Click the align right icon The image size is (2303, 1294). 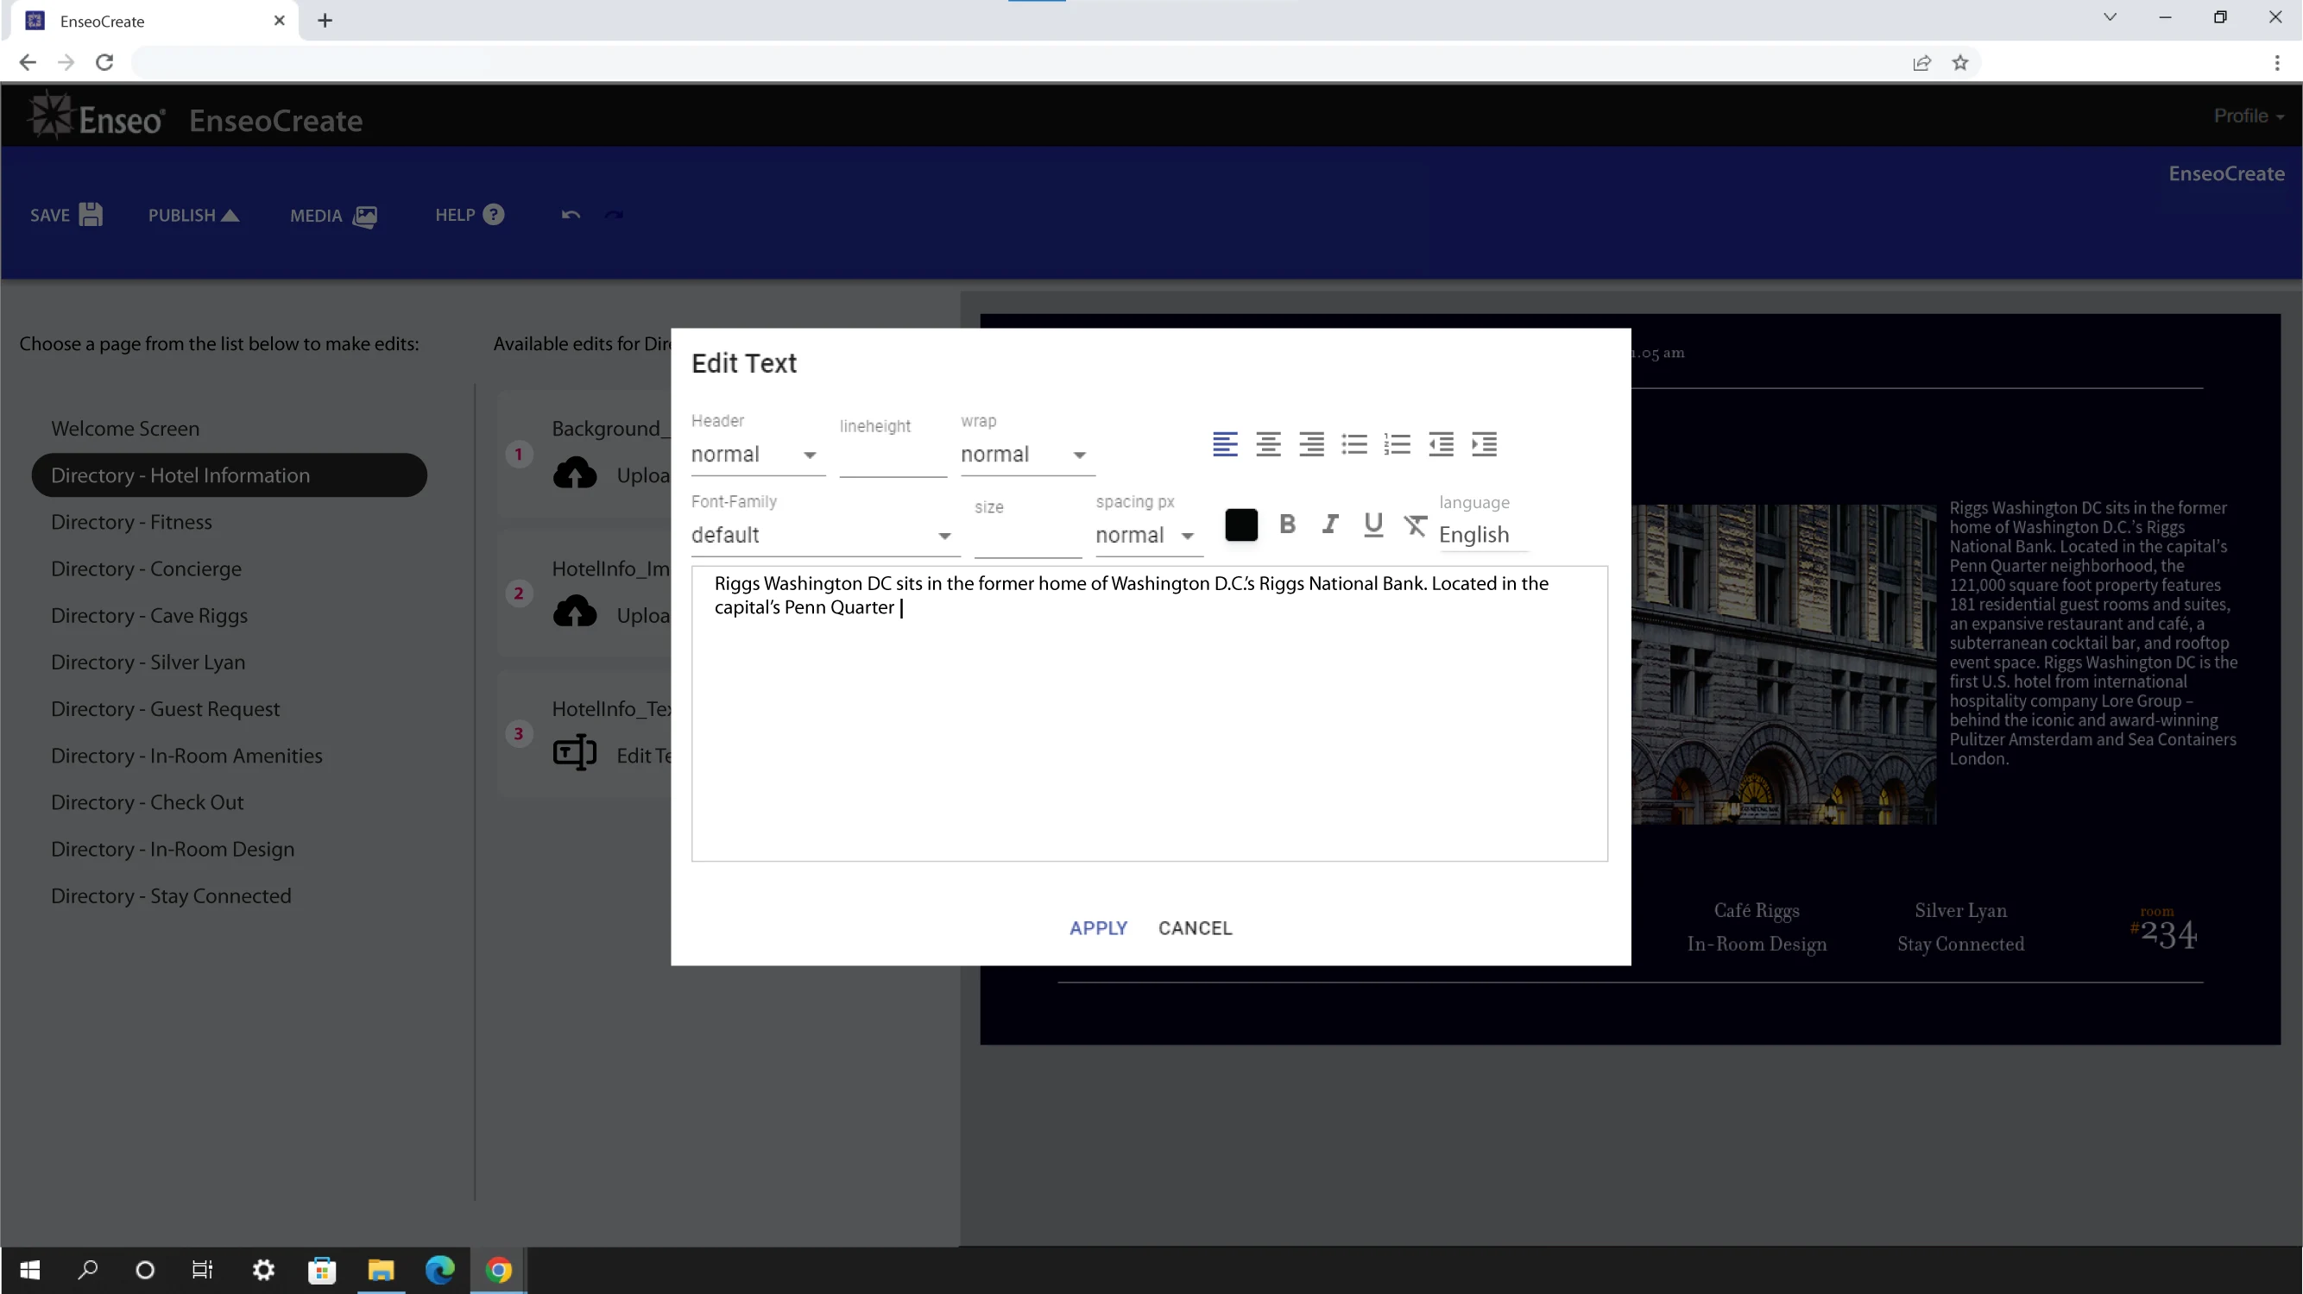pos(1310,444)
